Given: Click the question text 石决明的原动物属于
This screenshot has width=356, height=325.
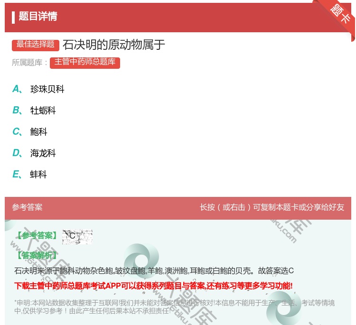Looking at the screenshot, I should tap(114, 45).
